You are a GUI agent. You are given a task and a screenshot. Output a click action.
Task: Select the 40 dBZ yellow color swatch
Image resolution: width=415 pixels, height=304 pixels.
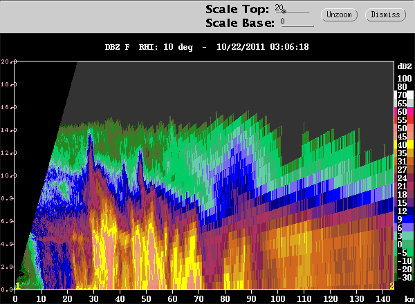[404, 144]
